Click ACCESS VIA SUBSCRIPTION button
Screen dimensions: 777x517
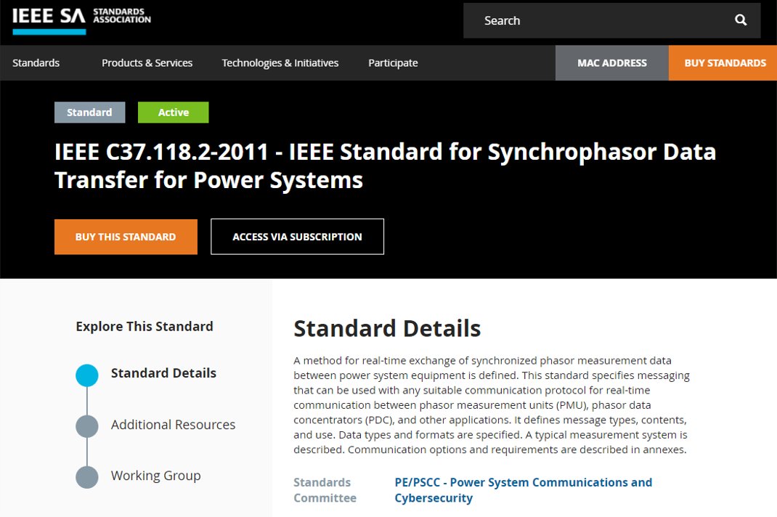(297, 237)
